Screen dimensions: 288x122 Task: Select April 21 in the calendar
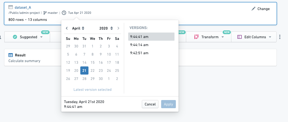(84, 70)
